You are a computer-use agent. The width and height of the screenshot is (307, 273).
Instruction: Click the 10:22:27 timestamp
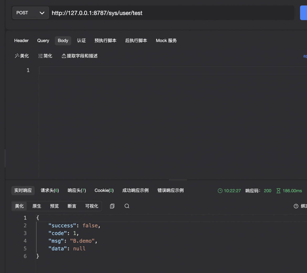pyautogui.click(x=232, y=191)
